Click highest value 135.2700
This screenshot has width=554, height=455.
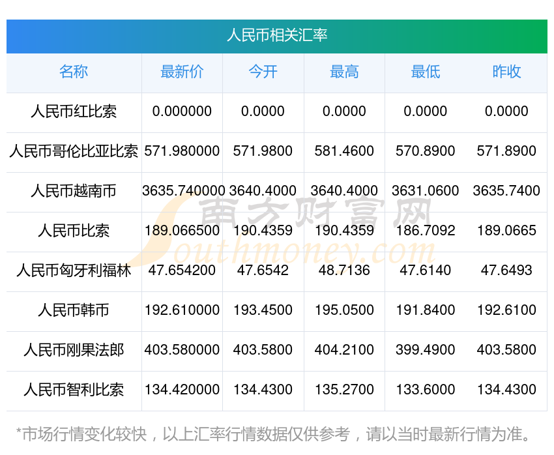coord(344,390)
